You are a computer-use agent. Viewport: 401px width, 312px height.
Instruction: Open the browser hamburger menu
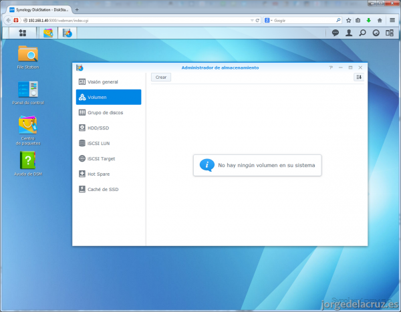(392, 20)
